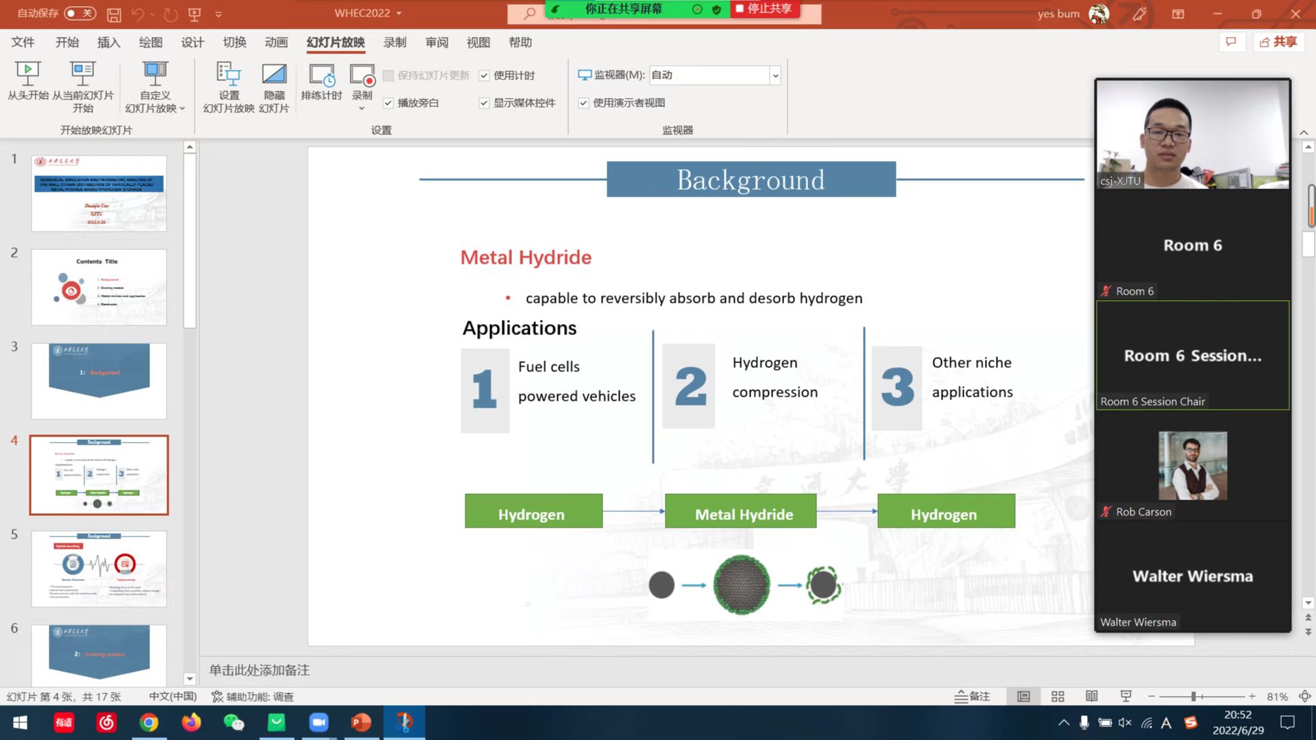The width and height of the screenshot is (1316, 740).
Task: Switch to Reading view in status bar
Action: (x=1092, y=696)
